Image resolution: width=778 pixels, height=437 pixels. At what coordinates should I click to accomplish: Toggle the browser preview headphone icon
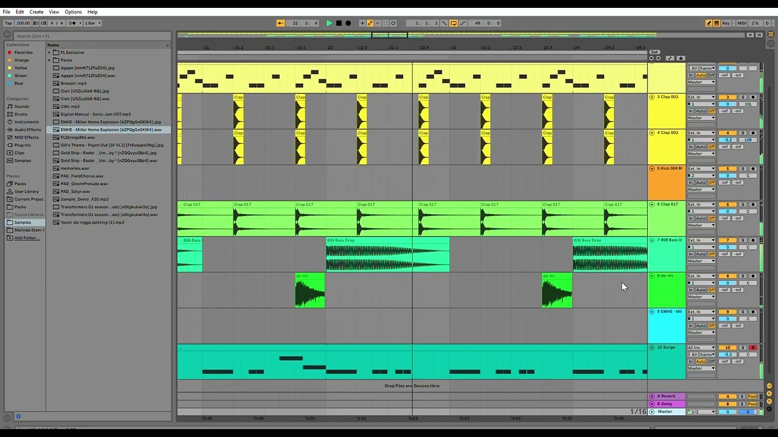pyautogui.click(x=18, y=416)
